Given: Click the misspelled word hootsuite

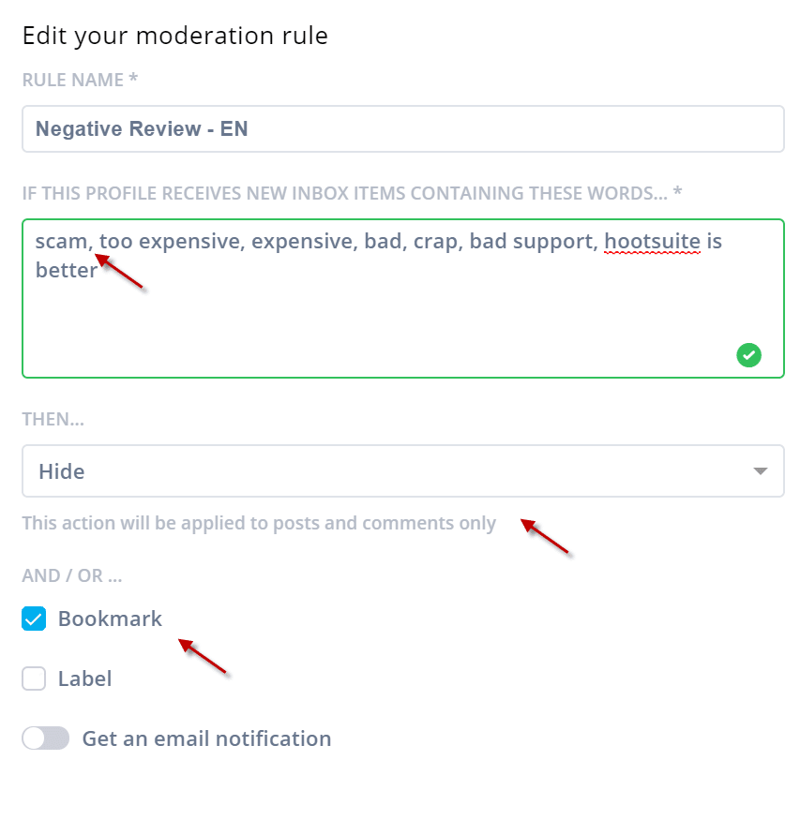Looking at the screenshot, I should [652, 241].
